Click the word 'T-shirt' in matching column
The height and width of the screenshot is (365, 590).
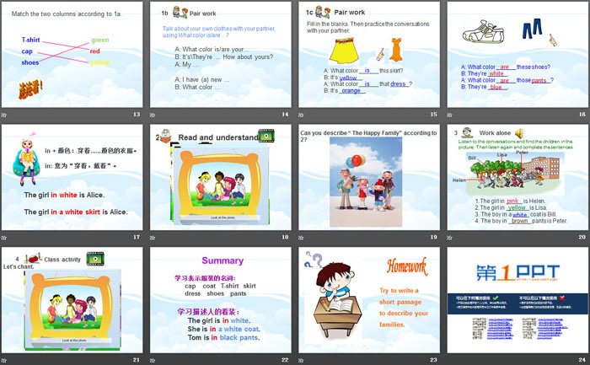click(x=30, y=40)
